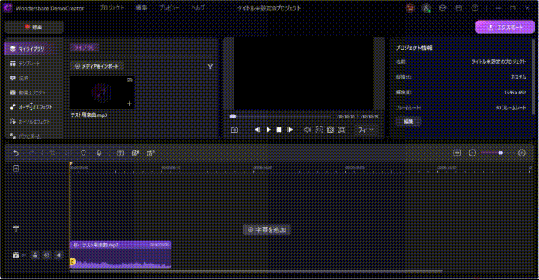Click the crop frame icon under preview
Viewport: 539px width, 280px height.
click(319, 130)
